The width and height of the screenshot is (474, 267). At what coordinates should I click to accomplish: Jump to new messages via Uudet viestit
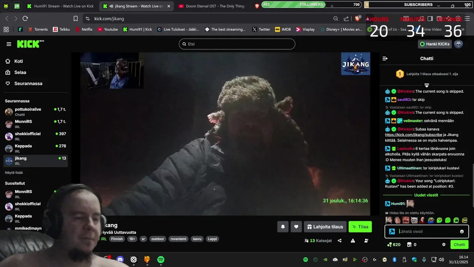[x=427, y=195]
